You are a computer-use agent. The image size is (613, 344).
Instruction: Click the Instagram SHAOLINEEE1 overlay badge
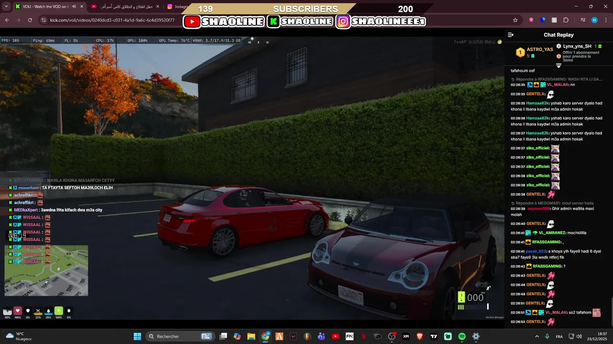click(x=381, y=21)
